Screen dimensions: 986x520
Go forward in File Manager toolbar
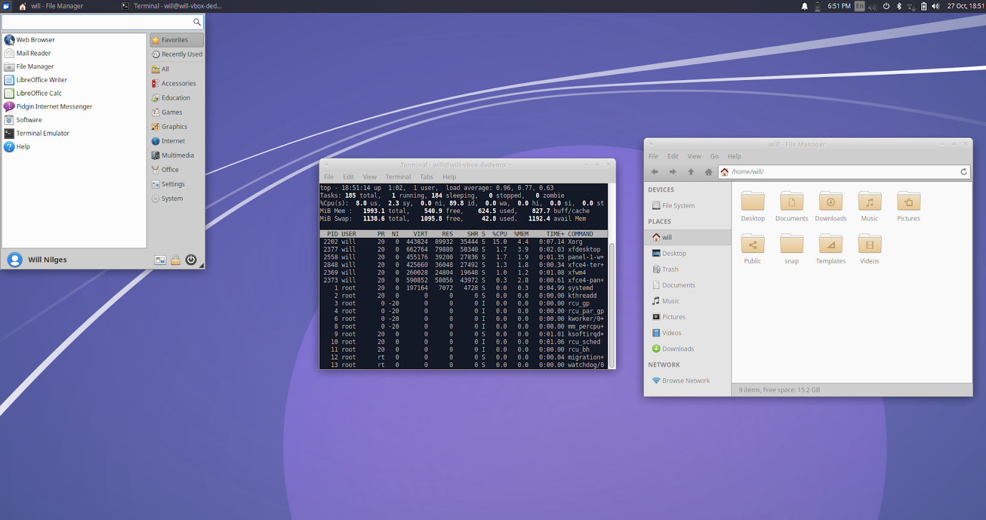[672, 172]
